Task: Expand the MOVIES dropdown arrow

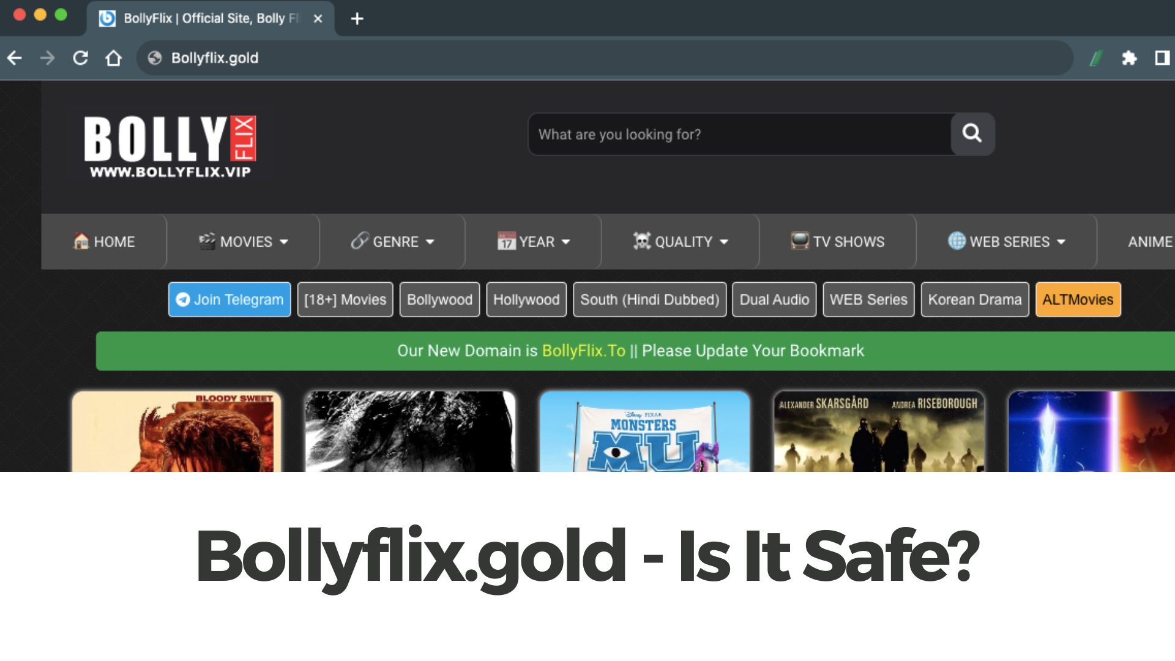Action: coord(284,242)
